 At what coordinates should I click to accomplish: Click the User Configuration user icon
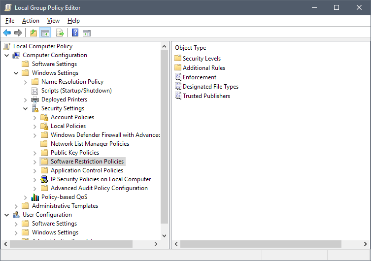click(16, 215)
